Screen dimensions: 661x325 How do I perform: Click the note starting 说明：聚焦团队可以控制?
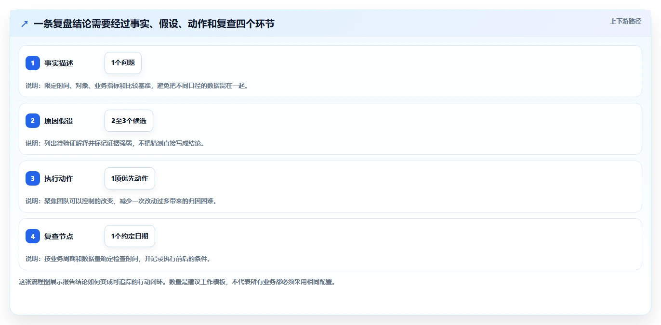point(121,201)
